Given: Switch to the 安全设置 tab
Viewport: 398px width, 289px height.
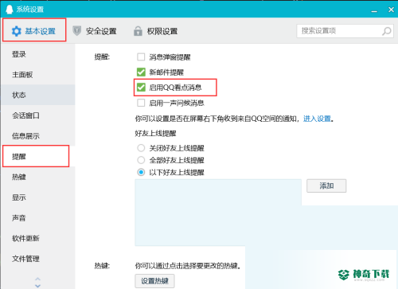Looking at the screenshot, I should click(95, 31).
